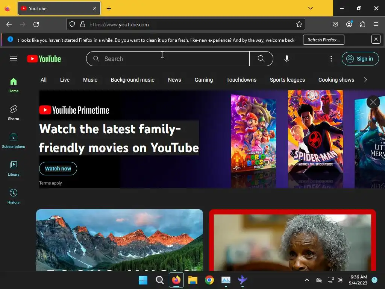Open Spider-Man Across the Spider-Verse poster
385x289 pixels.
(315, 131)
